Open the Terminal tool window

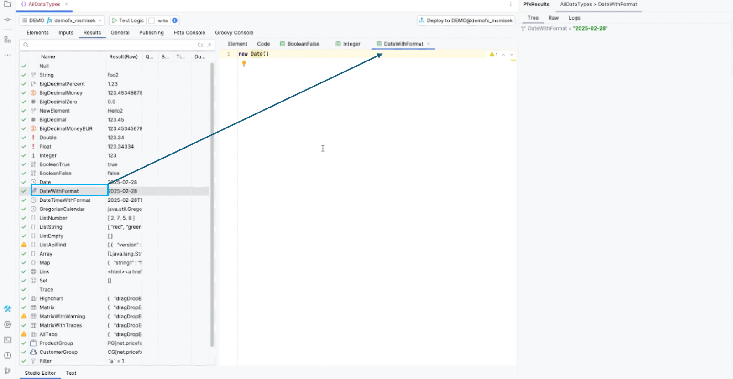point(7,340)
